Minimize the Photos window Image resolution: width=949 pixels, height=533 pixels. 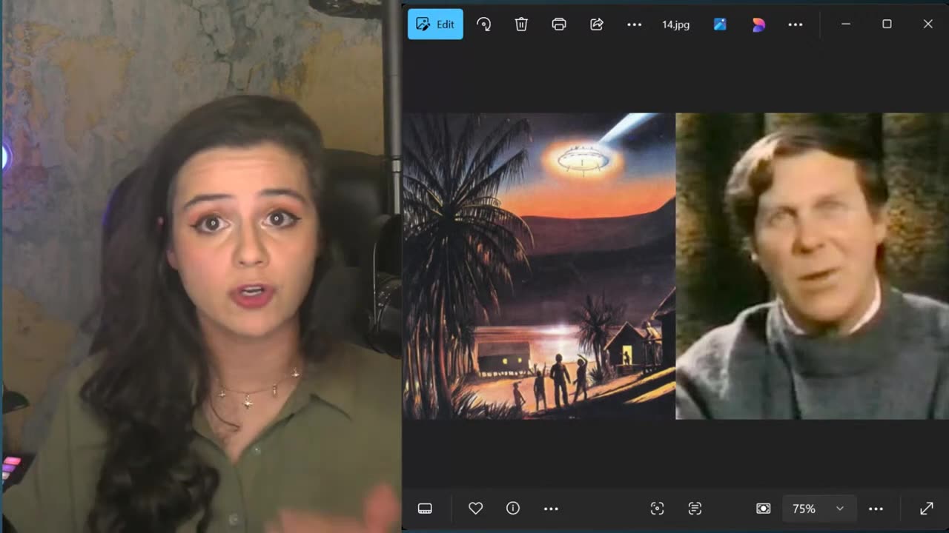tap(846, 24)
